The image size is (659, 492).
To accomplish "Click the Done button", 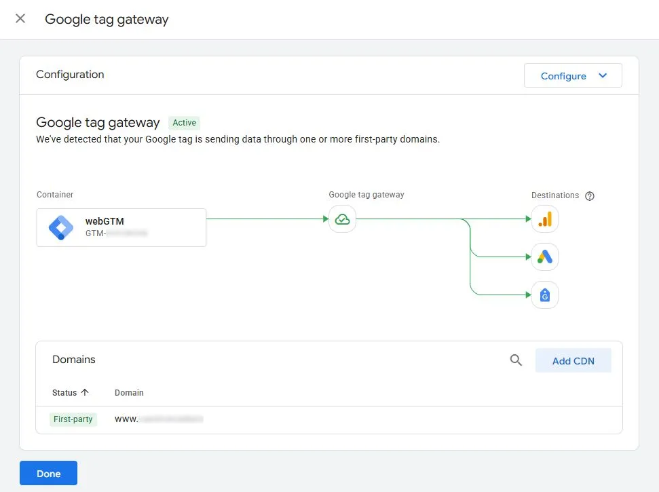I will (48, 473).
